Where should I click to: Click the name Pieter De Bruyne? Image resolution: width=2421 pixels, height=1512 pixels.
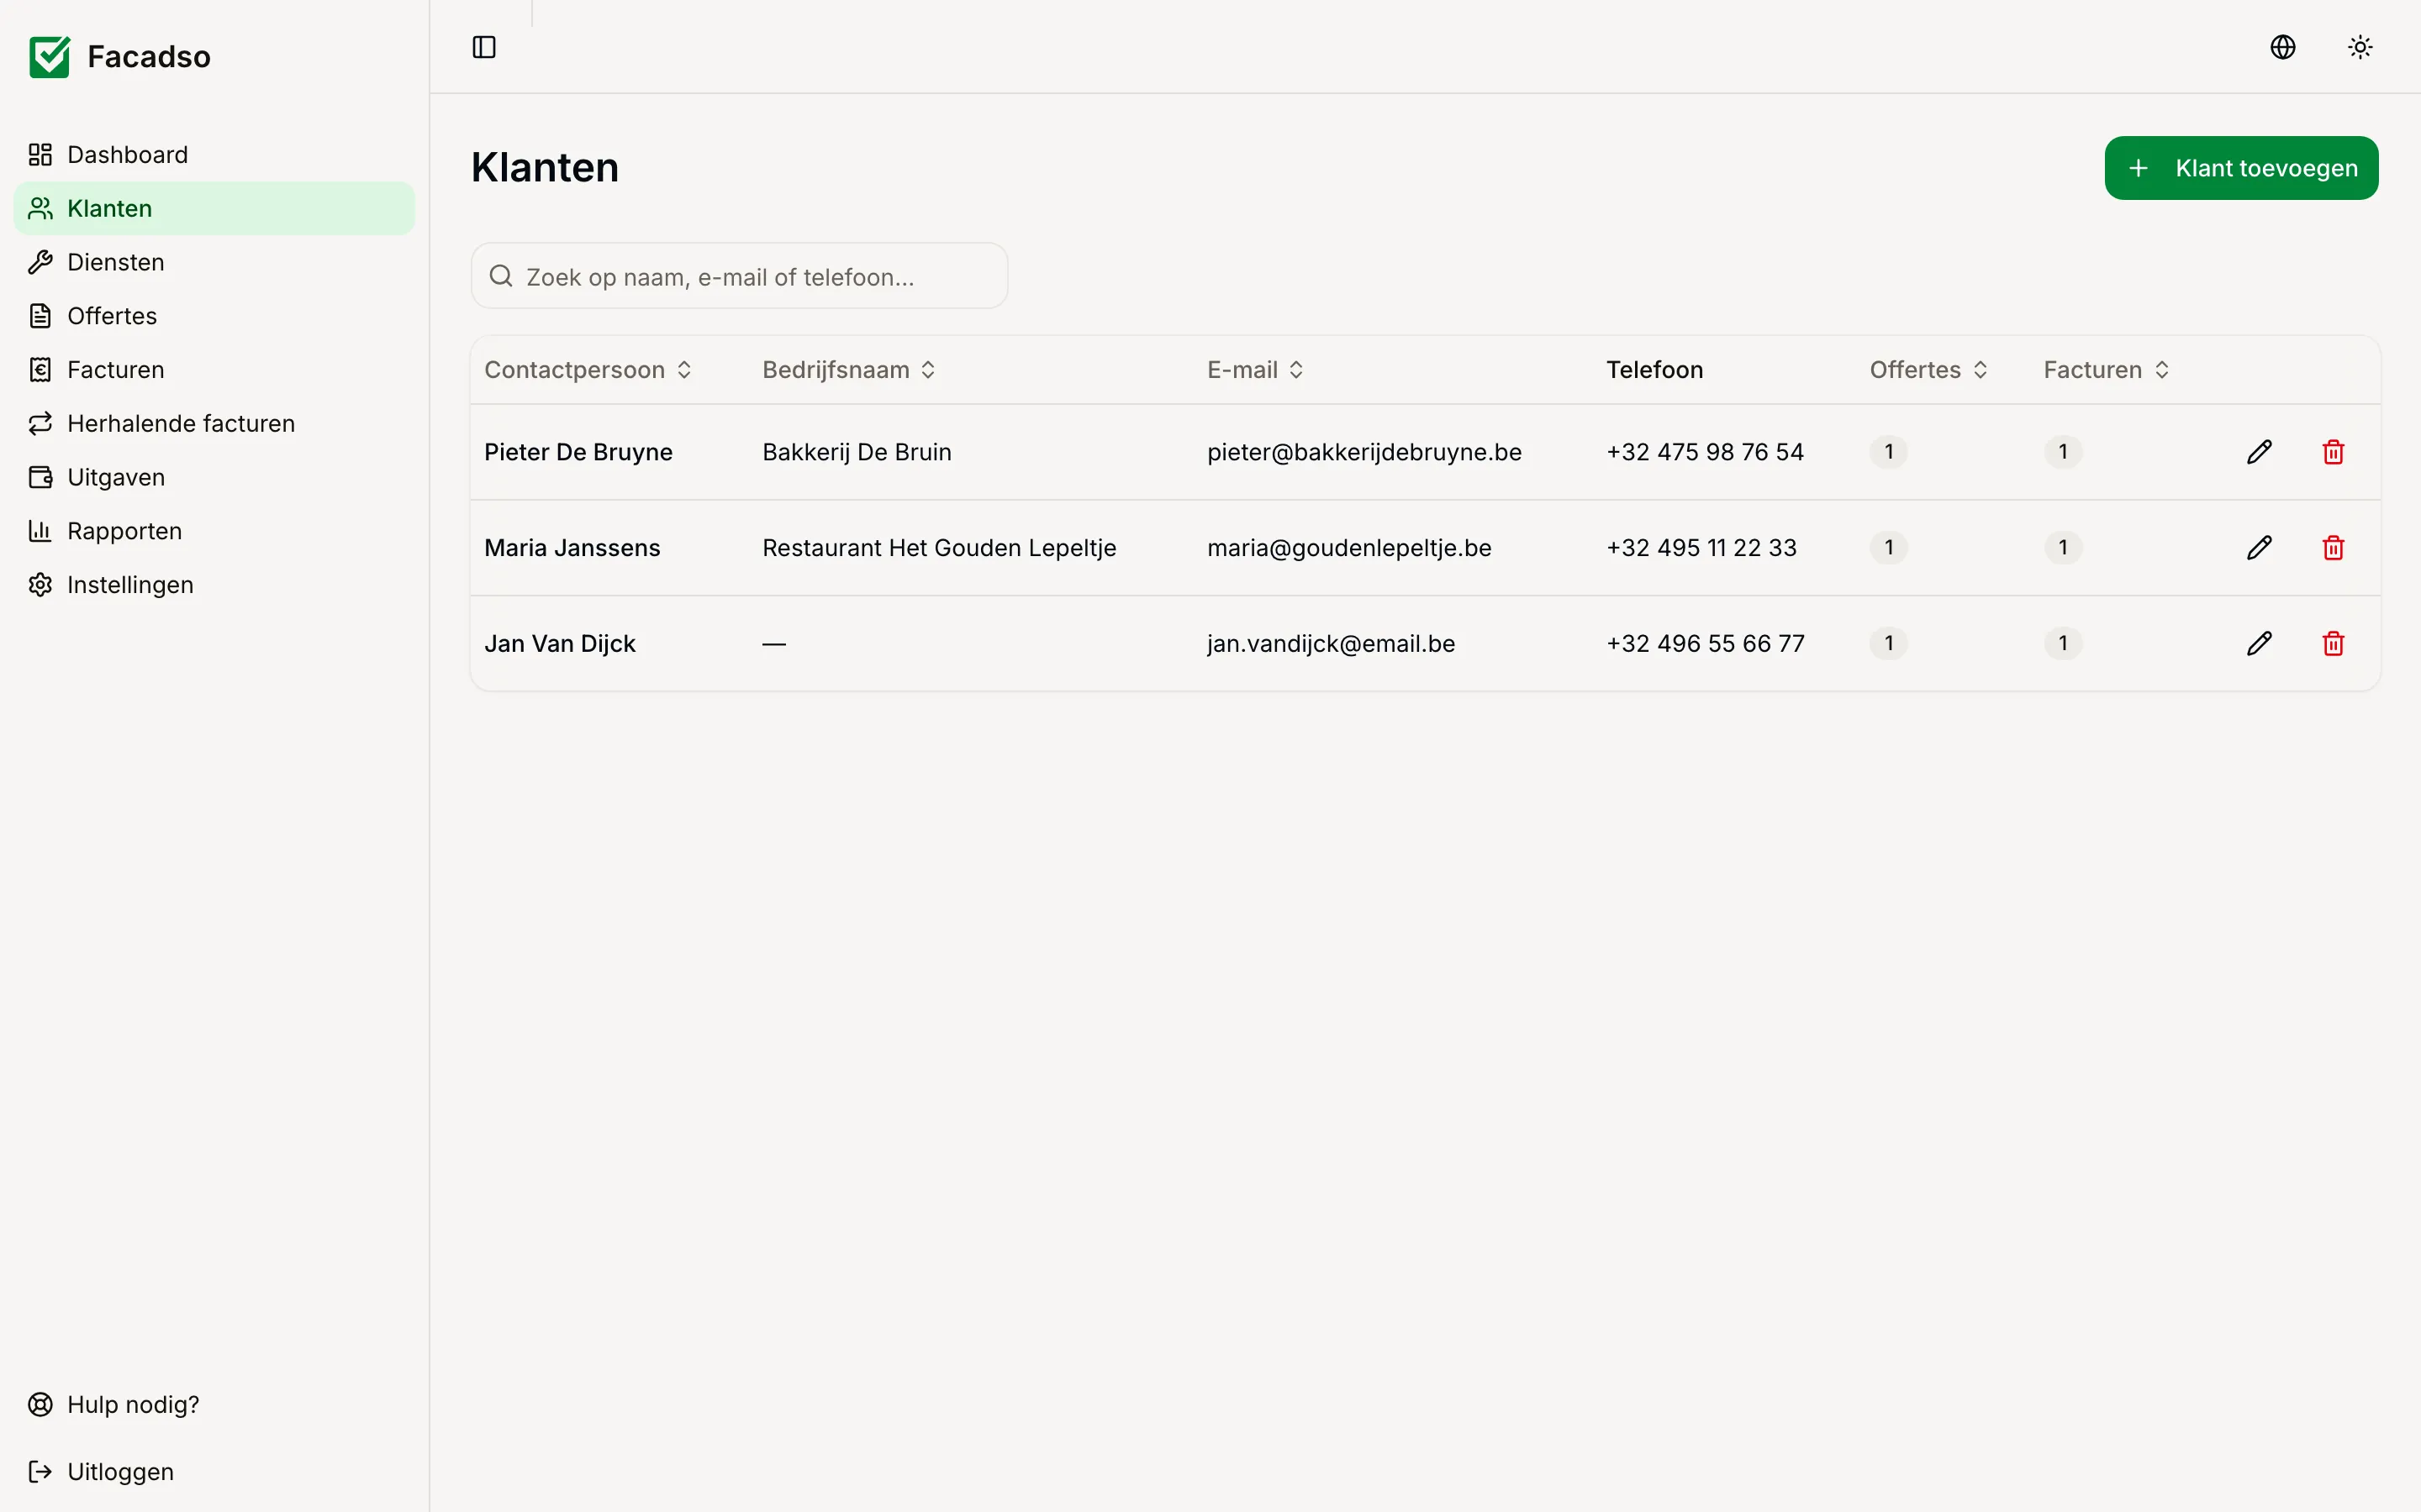pyautogui.click(x=578, y=452)
